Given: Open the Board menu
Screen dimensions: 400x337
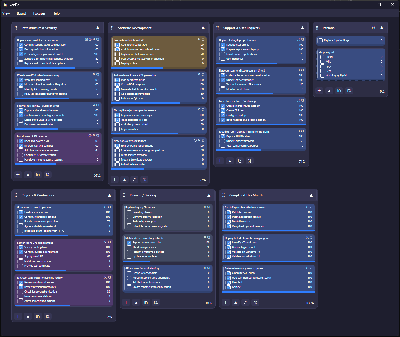Looking at the screenshot, I should (22, 13).
